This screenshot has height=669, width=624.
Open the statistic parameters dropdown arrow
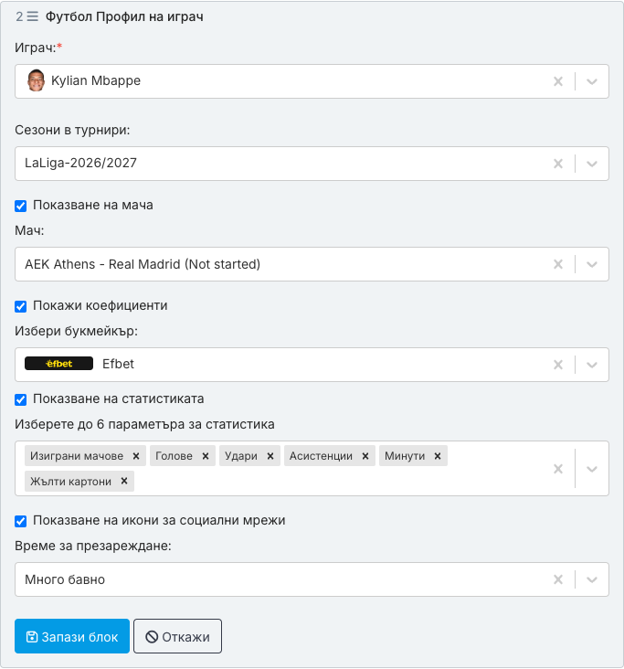point(592,469)
